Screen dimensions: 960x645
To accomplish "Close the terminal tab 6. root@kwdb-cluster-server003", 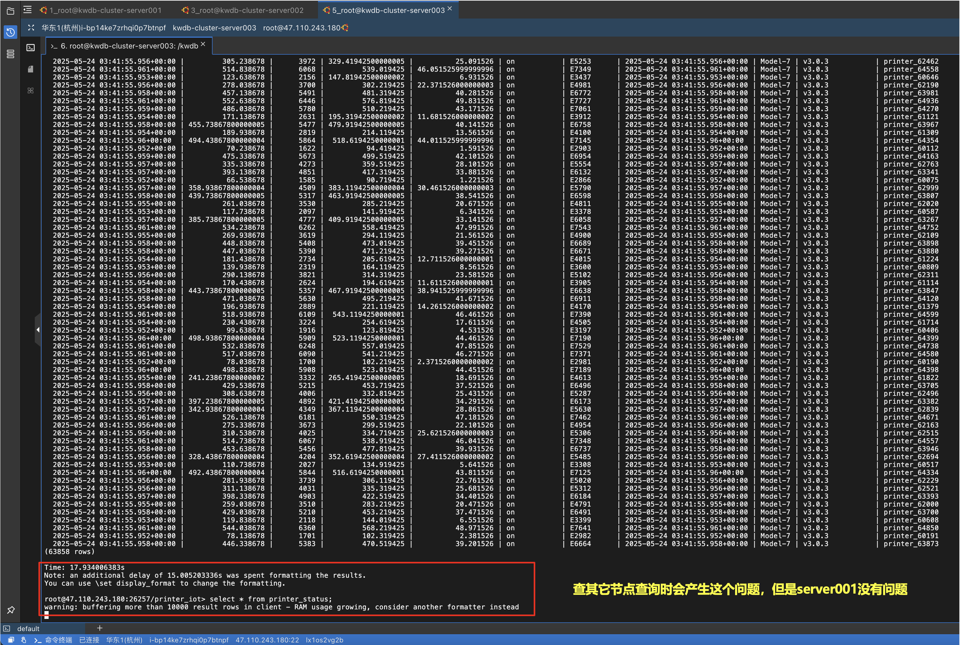I will click(x=203, y=44).
